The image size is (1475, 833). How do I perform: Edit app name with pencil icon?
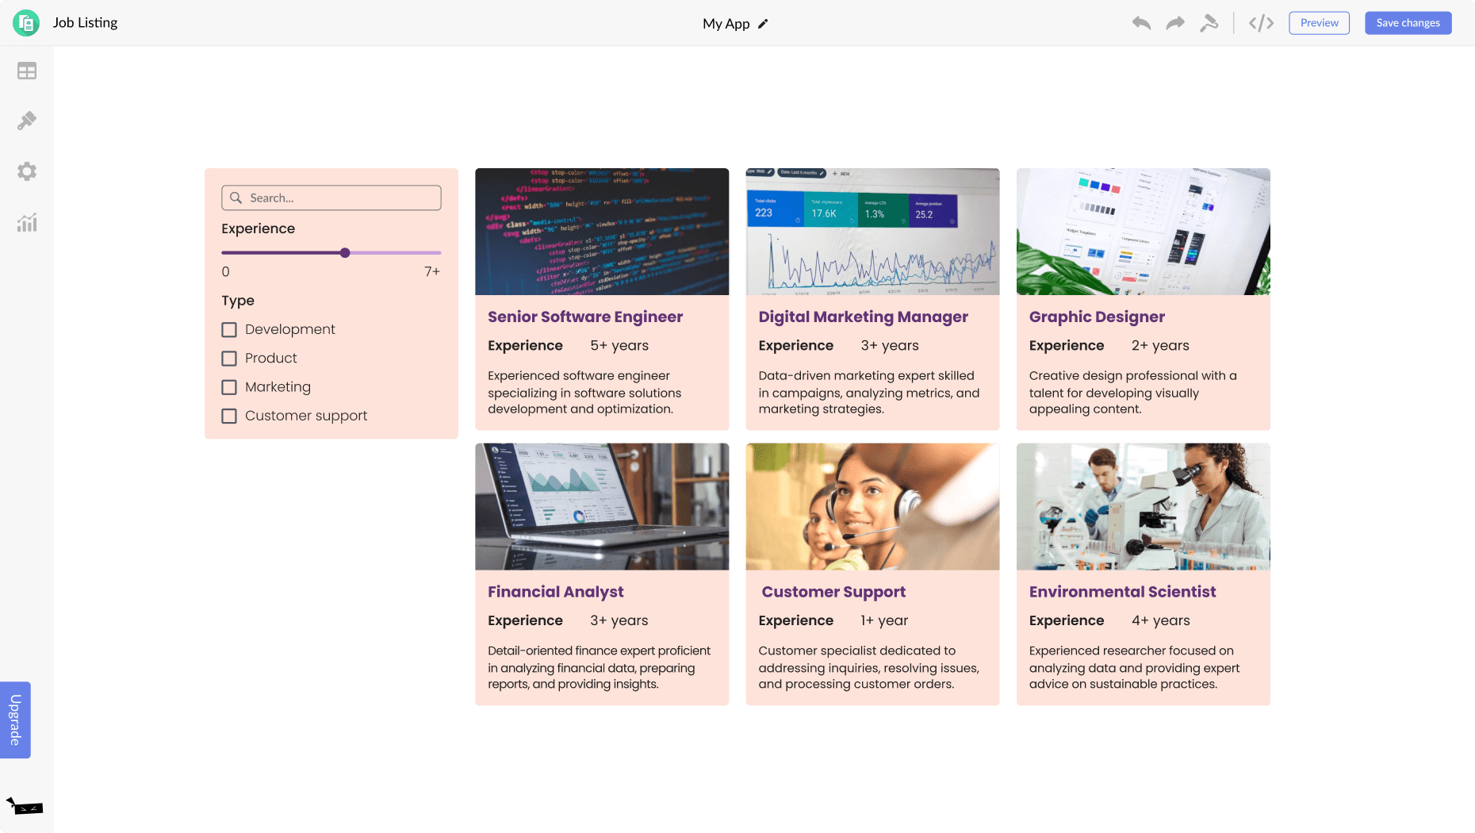pyautogui.click(x=763, y=24)
